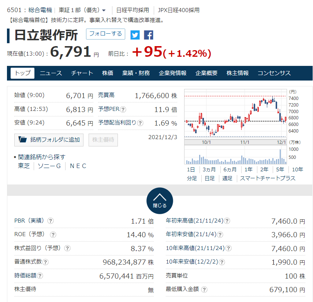Open related stock 東芝

pos(24,166)
